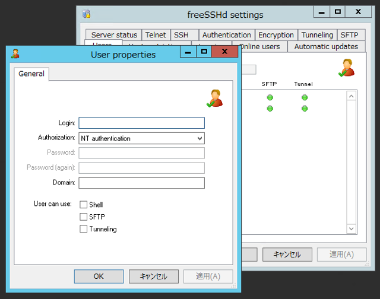Click first row green SFTP status dot

[x=270, y=97]
